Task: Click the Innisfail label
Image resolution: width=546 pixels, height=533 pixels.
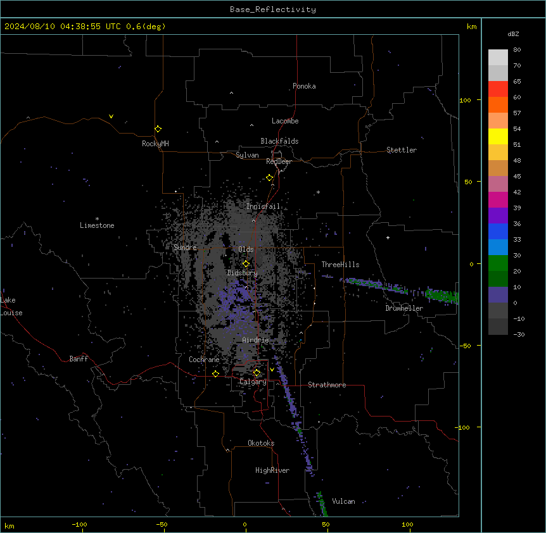Action: [263, 206]
